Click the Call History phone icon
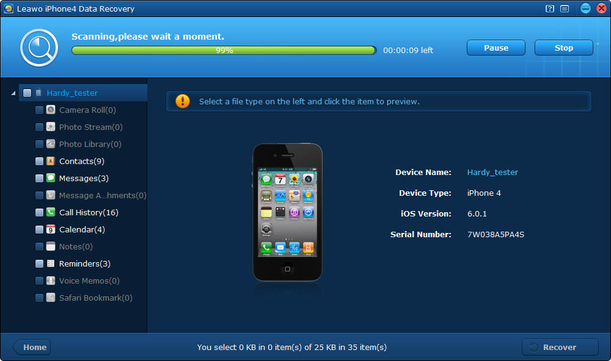The height and width of the screenshot is (361, 611). point(51,212)
